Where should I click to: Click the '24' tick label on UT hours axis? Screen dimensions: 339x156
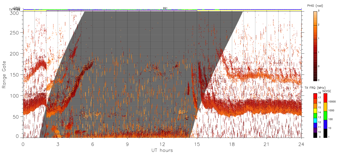pos(301,144)
